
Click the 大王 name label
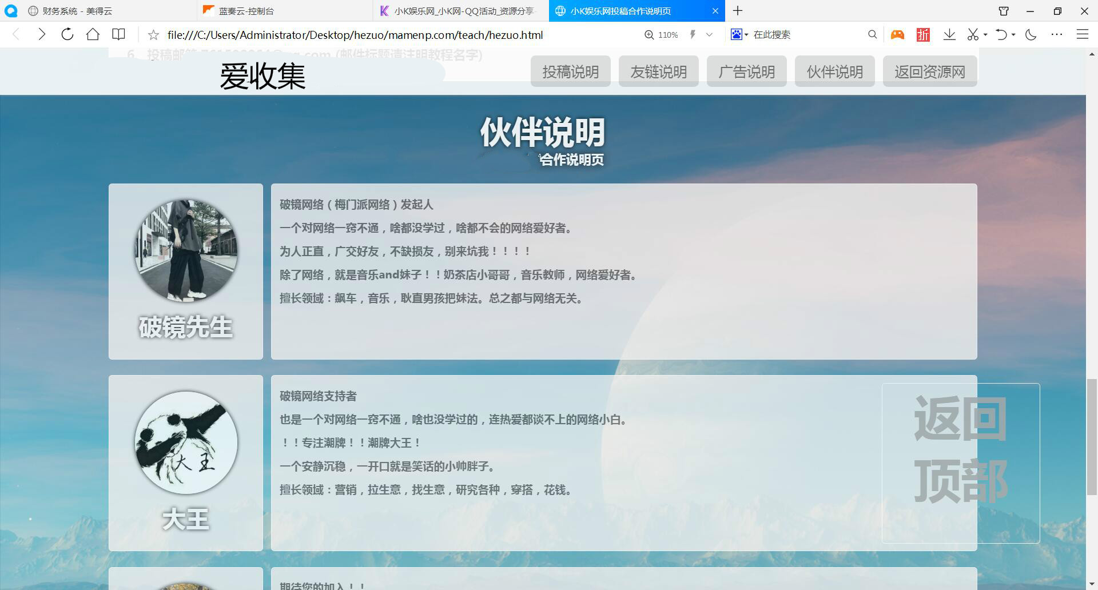pyautogui.click(x=186, y=520)
